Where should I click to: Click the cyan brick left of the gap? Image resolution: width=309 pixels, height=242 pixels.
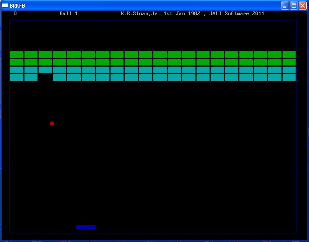(x=31, y=77)
